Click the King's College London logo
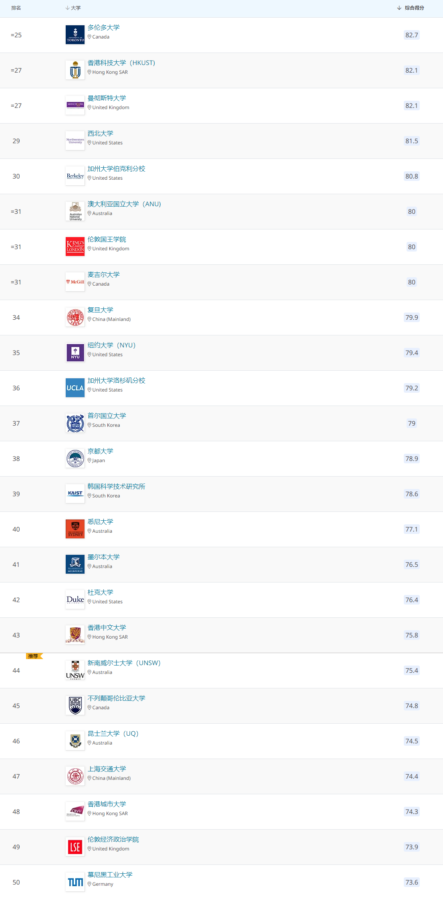 tap(75, 247)
